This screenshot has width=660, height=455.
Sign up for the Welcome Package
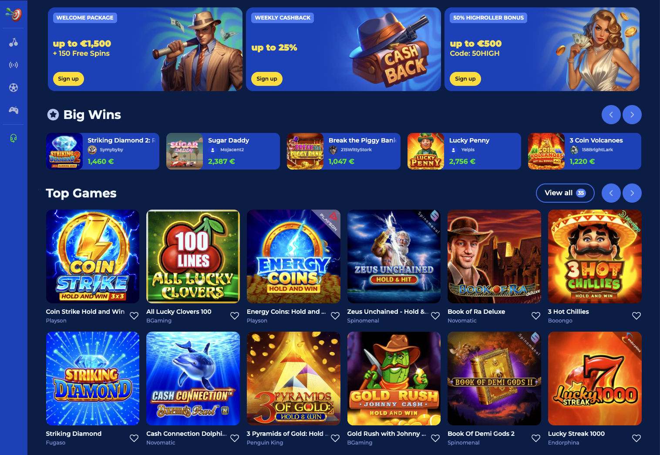click(x=68, y=79)
